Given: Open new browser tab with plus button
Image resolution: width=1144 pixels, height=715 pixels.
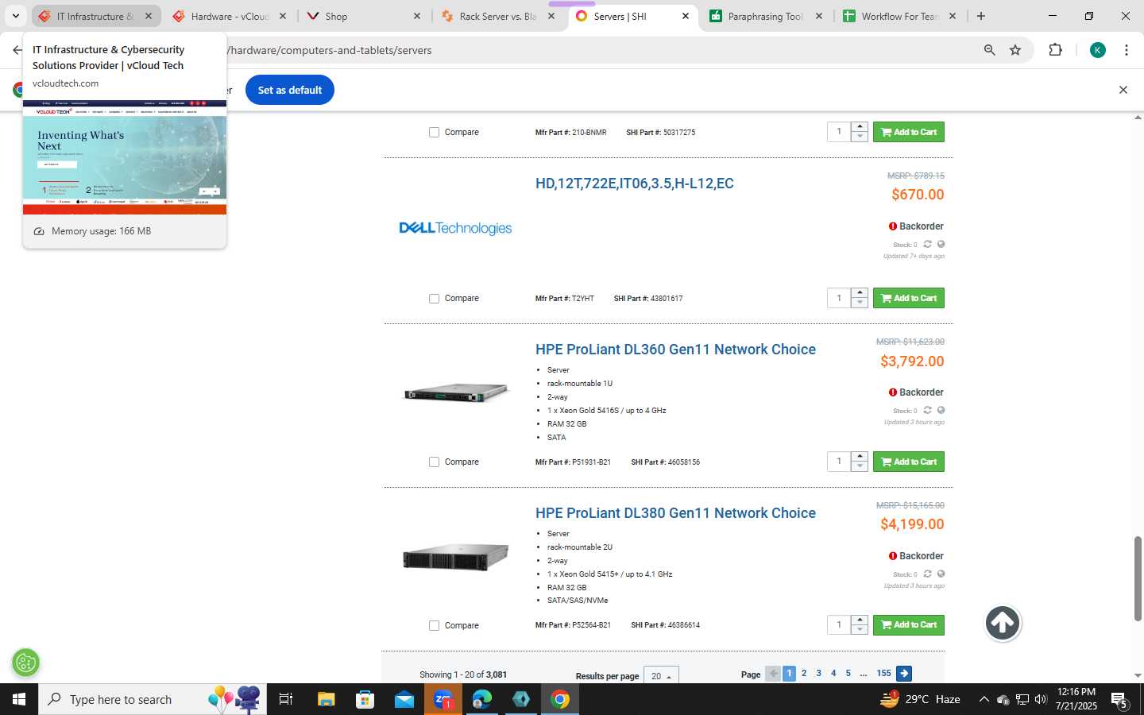Looking at the screenshot, I should [x=981, y=16].
